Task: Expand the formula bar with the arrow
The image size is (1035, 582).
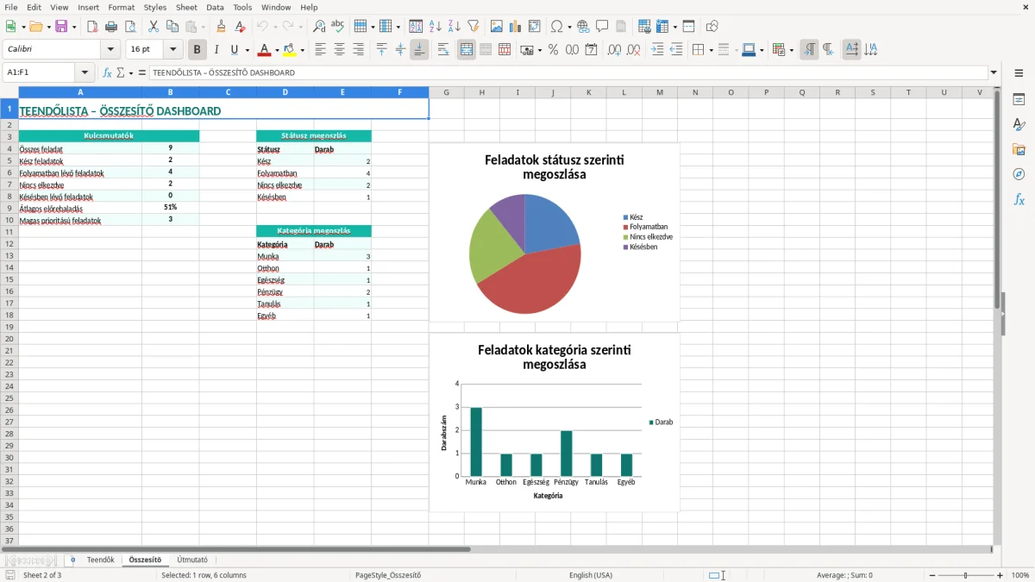Action: click(994, 73)
